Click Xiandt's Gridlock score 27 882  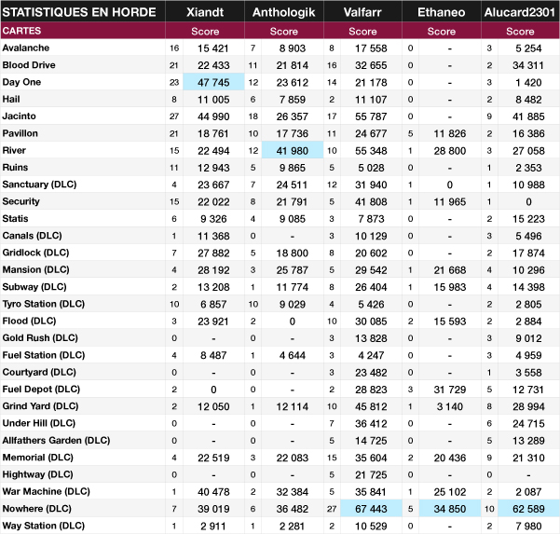[213, 253]
